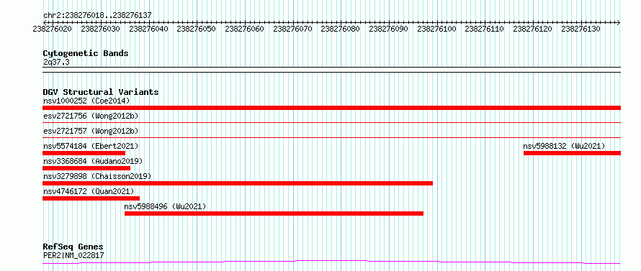Click the 238276100 ruler coordinate

pos(436,29)
